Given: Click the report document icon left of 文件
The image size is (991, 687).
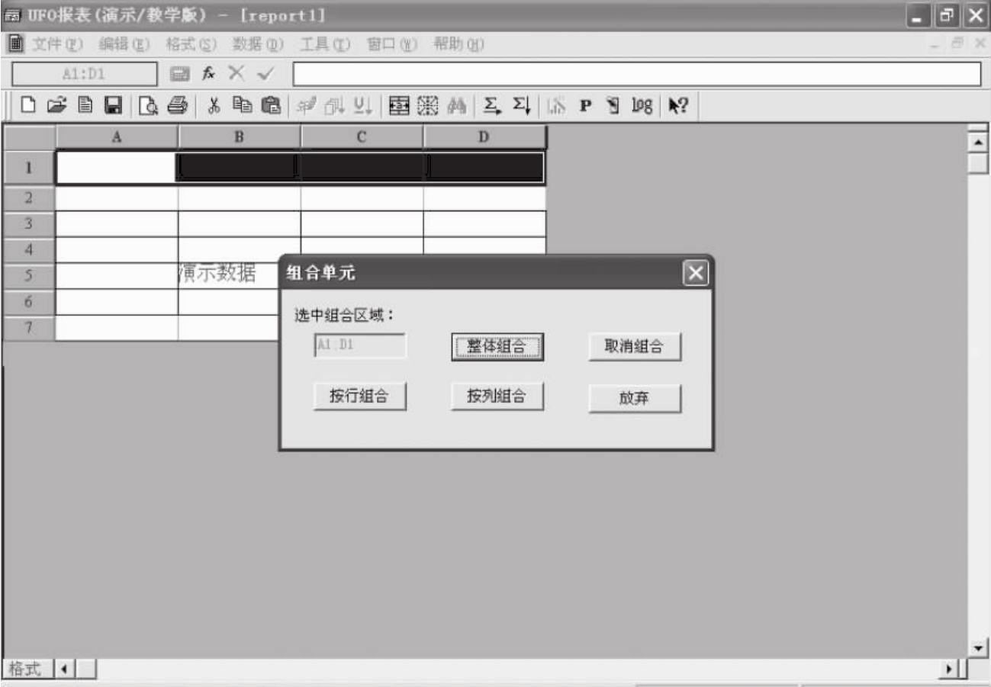Looking at the screenshot, I should (14, 44).
